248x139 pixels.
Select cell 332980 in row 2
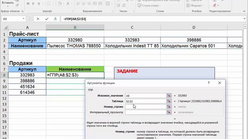tap(75, 40)
